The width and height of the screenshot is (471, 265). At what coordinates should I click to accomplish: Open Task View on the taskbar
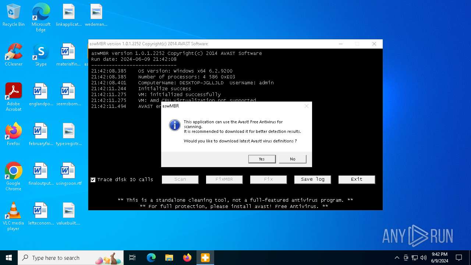click(132, 258)
